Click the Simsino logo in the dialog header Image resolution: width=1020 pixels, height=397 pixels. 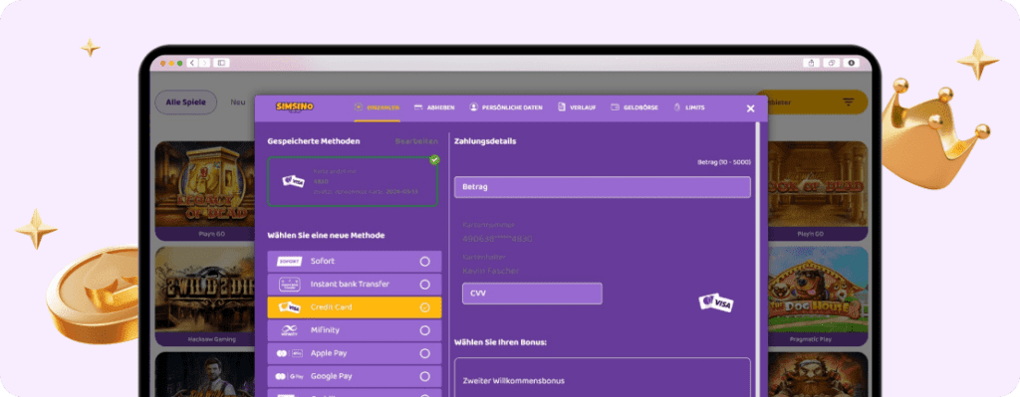[x=294, y=106]
